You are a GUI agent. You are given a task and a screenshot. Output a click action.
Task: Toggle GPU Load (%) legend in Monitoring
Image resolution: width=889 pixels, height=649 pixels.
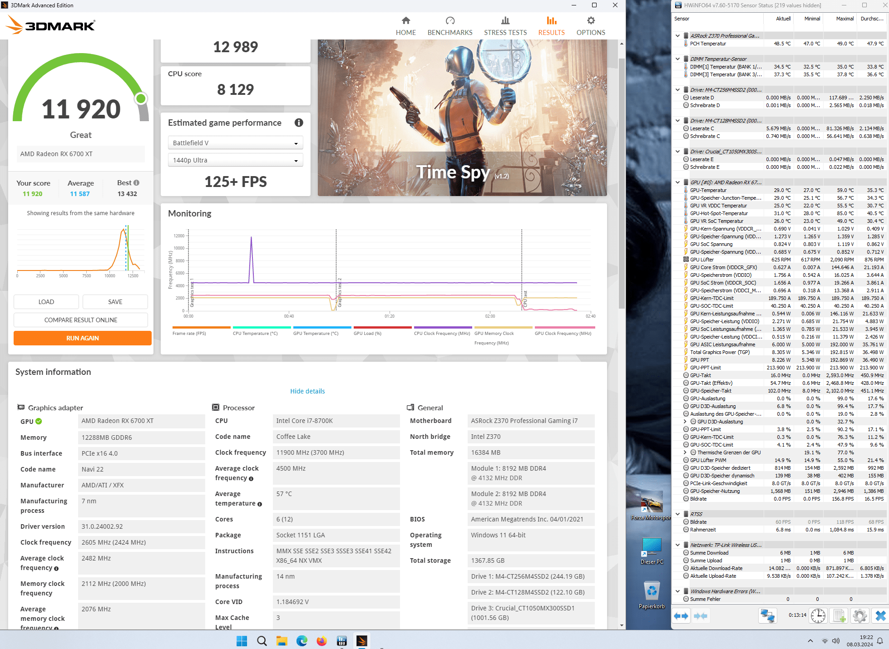383,331
